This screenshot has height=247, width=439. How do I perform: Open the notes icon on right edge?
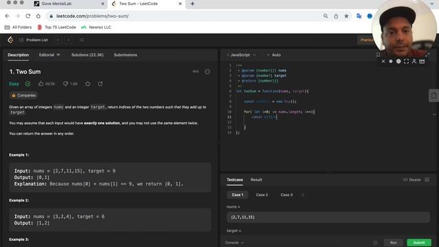click(434, 95)
